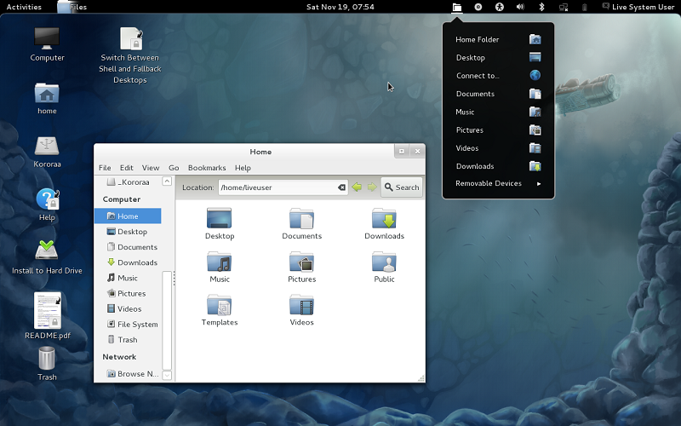Go back with the left arrow
Viewport: 681px width, 426px height.
(x=358, y=187)
